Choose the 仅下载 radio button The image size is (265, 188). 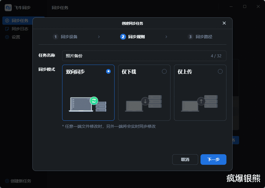(164, 71)
